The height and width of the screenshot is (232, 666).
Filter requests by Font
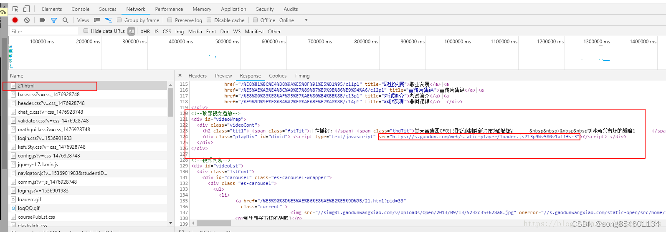(x=211, y=31)
